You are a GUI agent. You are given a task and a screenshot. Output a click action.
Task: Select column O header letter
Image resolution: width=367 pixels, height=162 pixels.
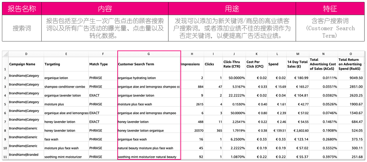tap(351, 54)
